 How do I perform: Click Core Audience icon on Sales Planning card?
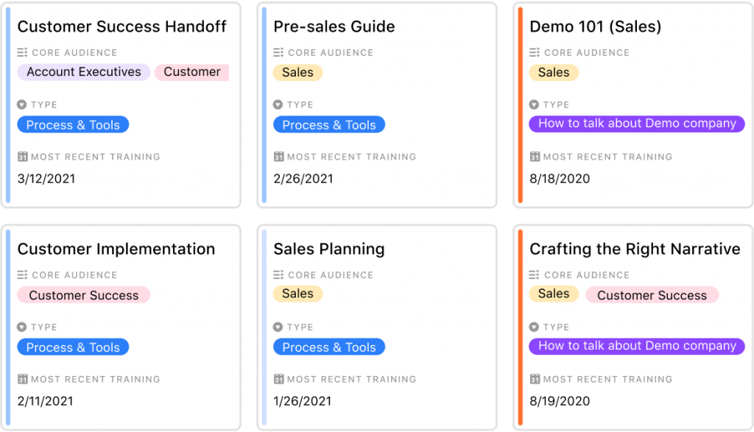[278, 275]
